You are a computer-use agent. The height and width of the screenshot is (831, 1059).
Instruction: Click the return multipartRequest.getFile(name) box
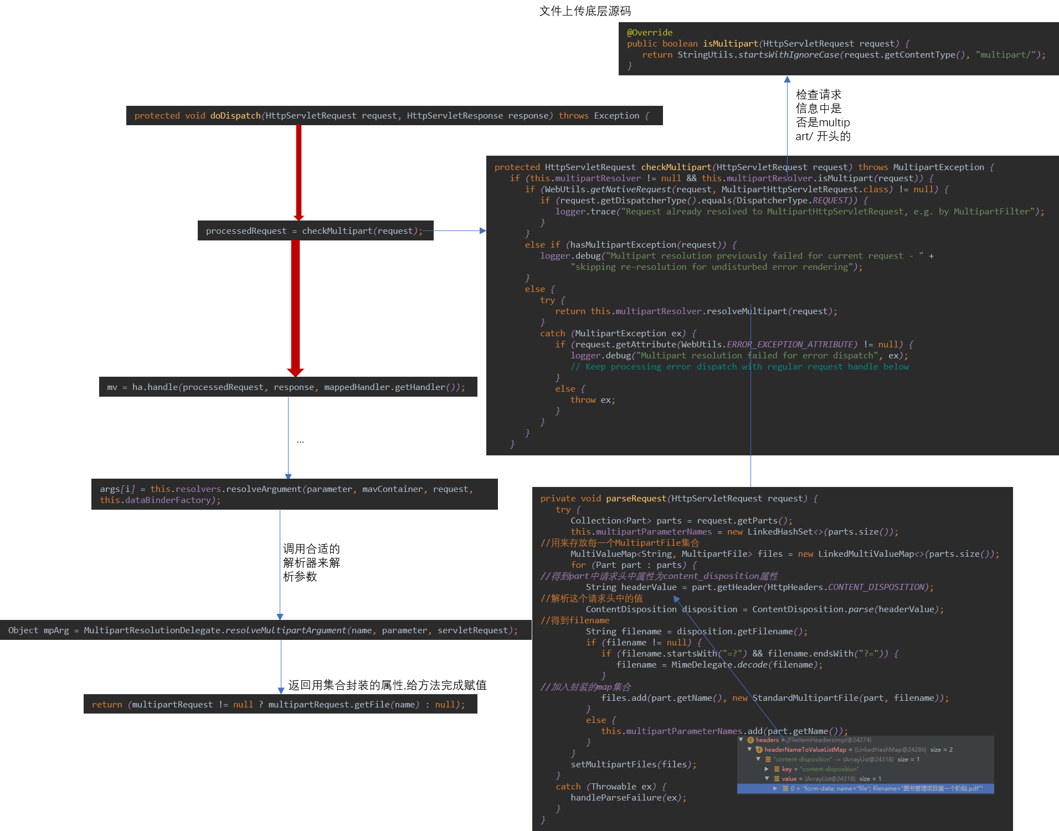tap(279, 705)
